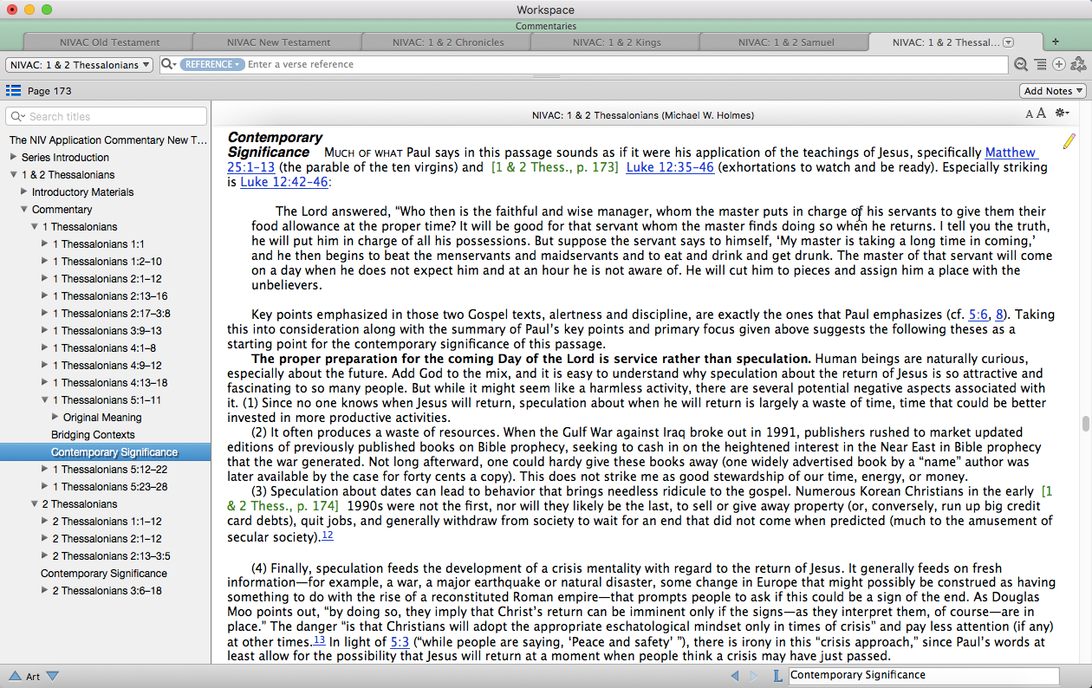Collapse the 1 Thessalonians 5:1–11 node
The width and height of the screenshot is (1092, 688).
coord(45,399)
